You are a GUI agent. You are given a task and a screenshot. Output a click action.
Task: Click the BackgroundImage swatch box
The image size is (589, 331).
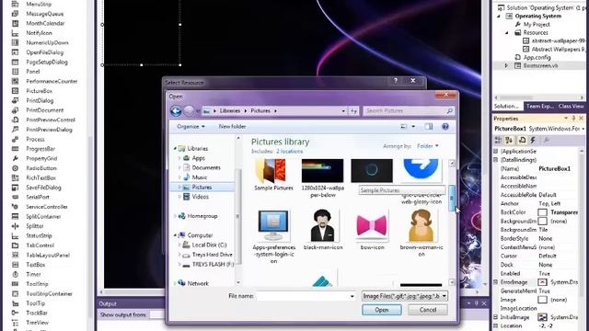tap(542, 221)
